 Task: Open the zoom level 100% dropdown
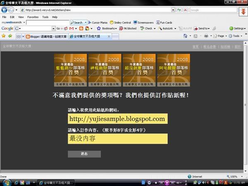pyautogui.click(x=236, y=176)
